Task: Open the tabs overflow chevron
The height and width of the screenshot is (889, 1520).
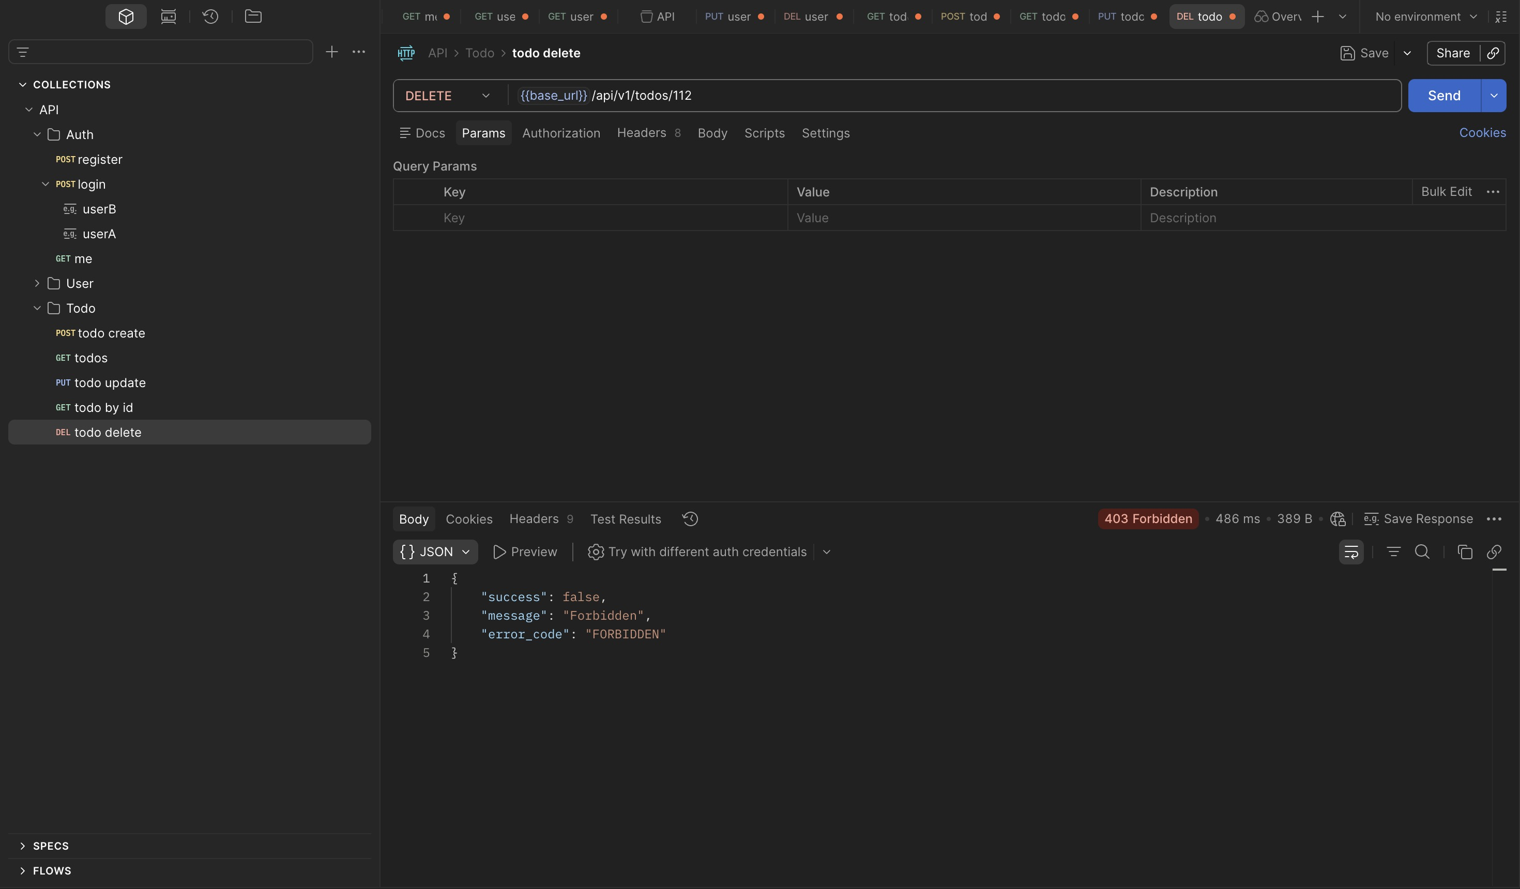Action: pos(1343,17)
